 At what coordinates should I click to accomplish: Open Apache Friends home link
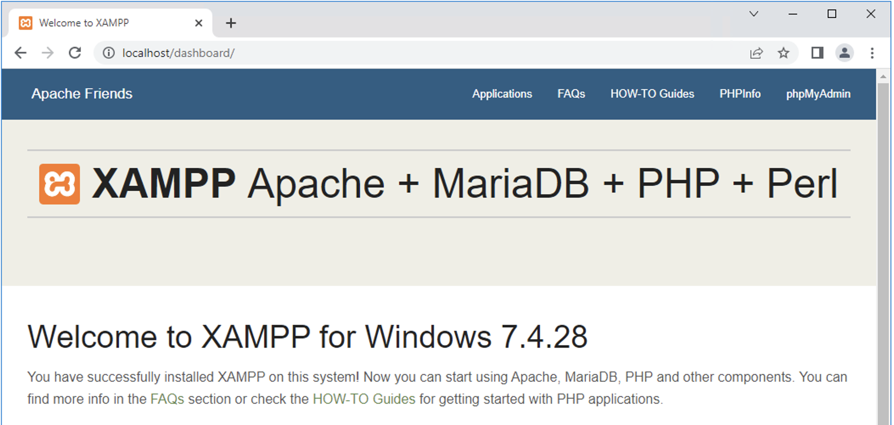click(82, 94)
